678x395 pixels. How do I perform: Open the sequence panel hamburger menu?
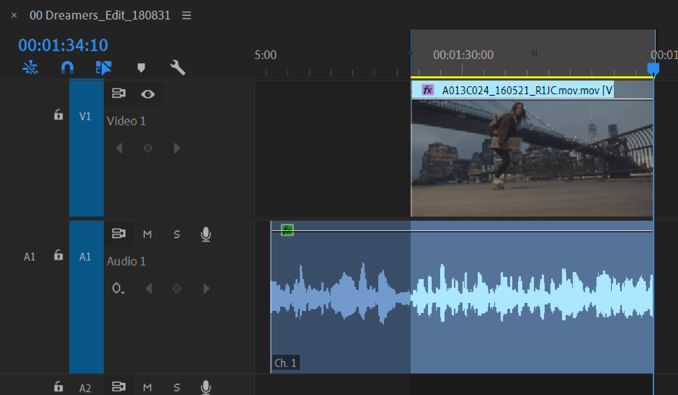point(186,16)
